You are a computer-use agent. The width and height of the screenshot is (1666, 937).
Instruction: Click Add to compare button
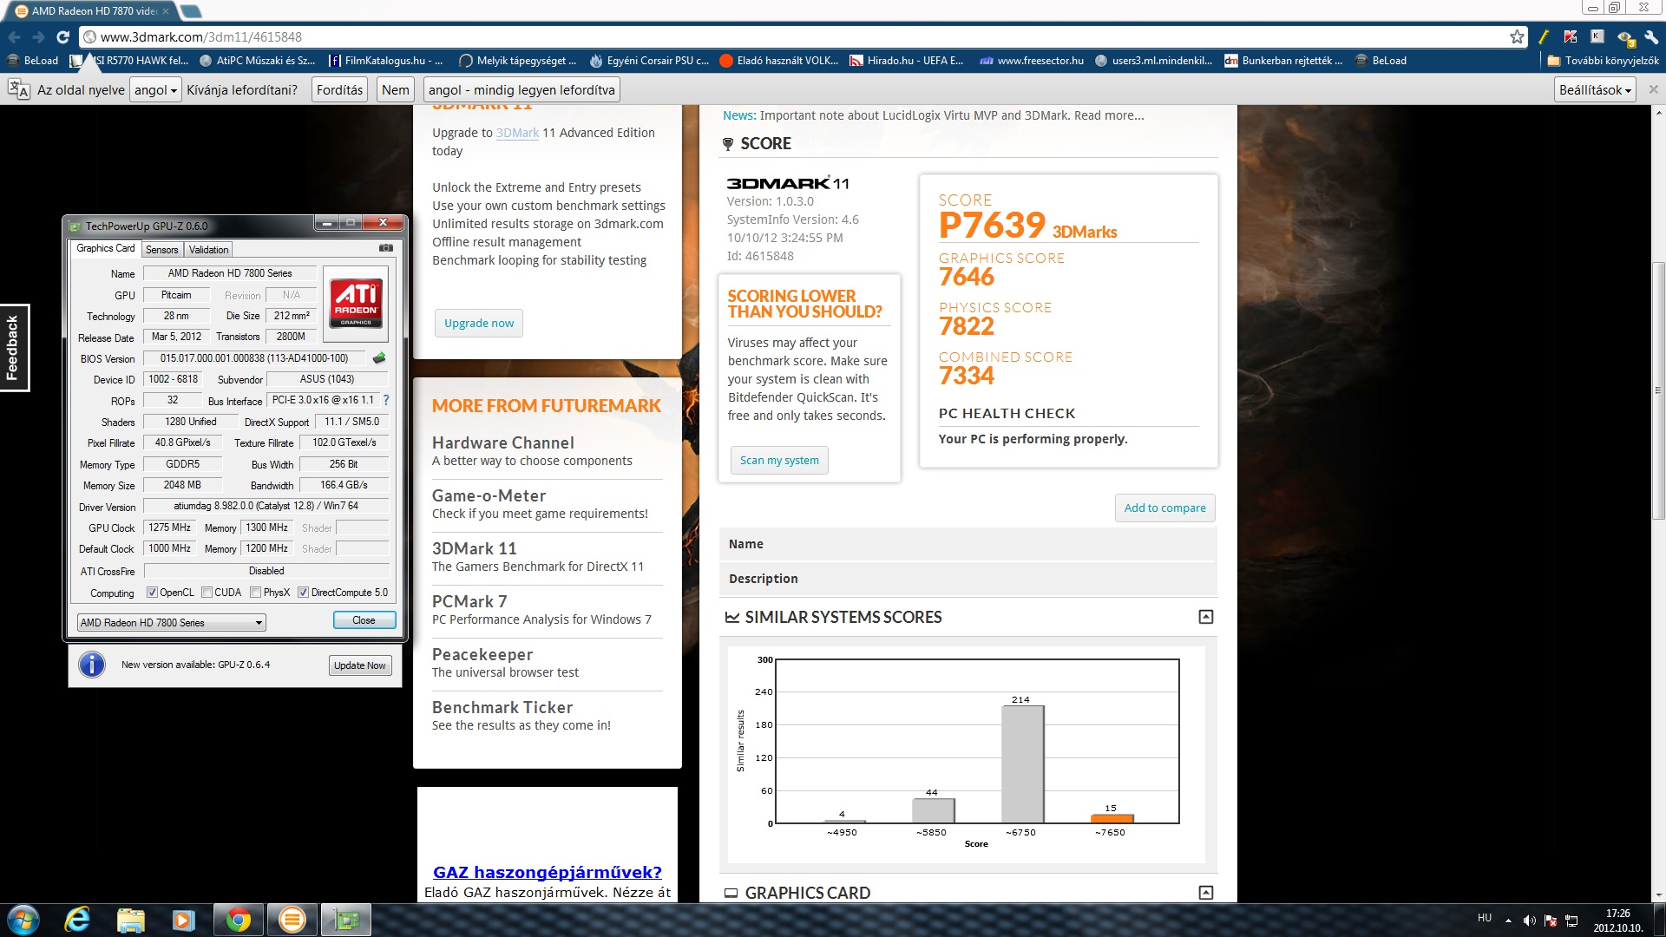tap(1164, 508)
